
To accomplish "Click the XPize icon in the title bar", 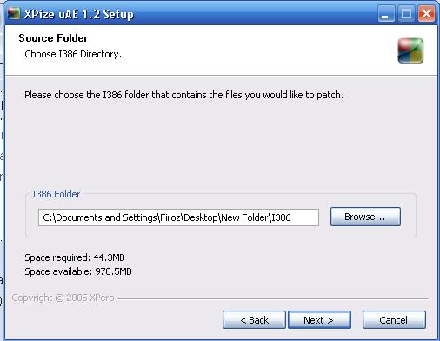I will pyautogui.click(x=13, y=13).
